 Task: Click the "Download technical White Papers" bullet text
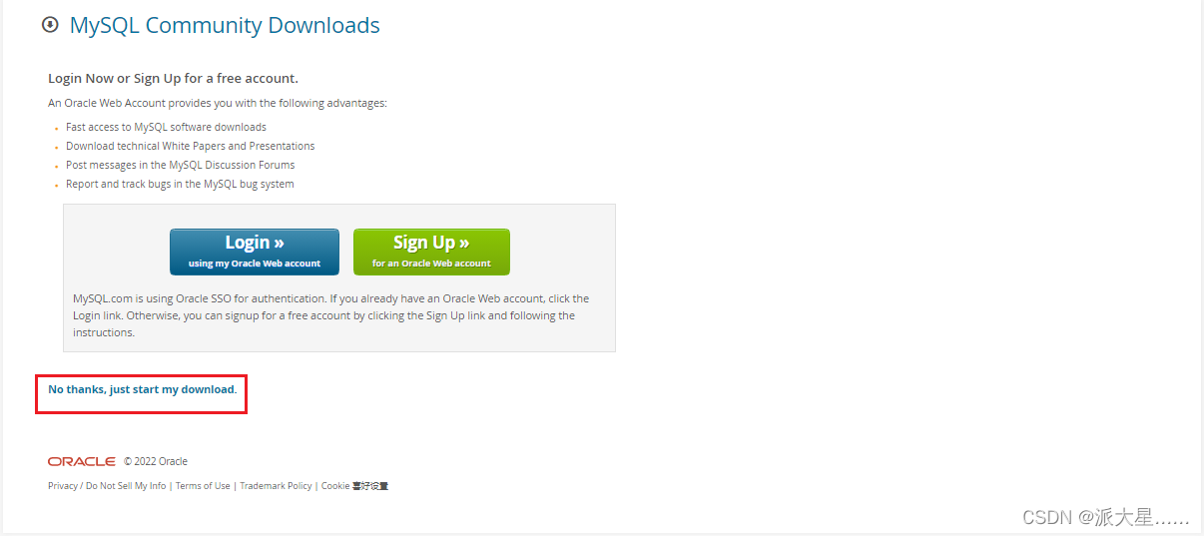point(190,146)
